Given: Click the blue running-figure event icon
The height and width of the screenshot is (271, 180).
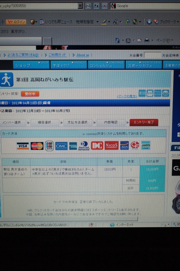Looking at the screenshot, I should click(7, 79).
